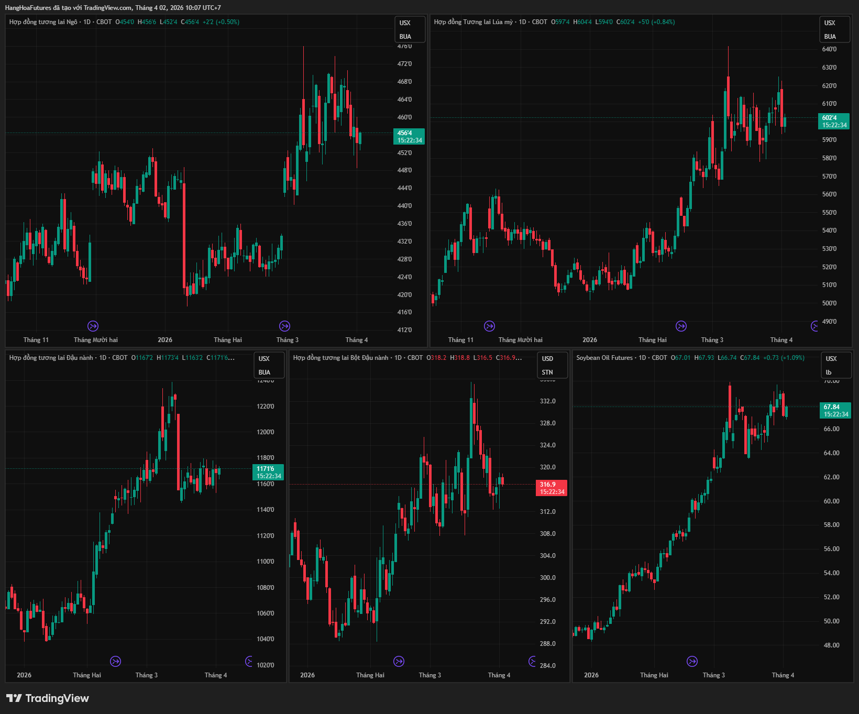The height and width of the screenshot is (714, 859).
Task: Click USD currency label in Bột Đậu nành chart
Action: click(547, 359)
